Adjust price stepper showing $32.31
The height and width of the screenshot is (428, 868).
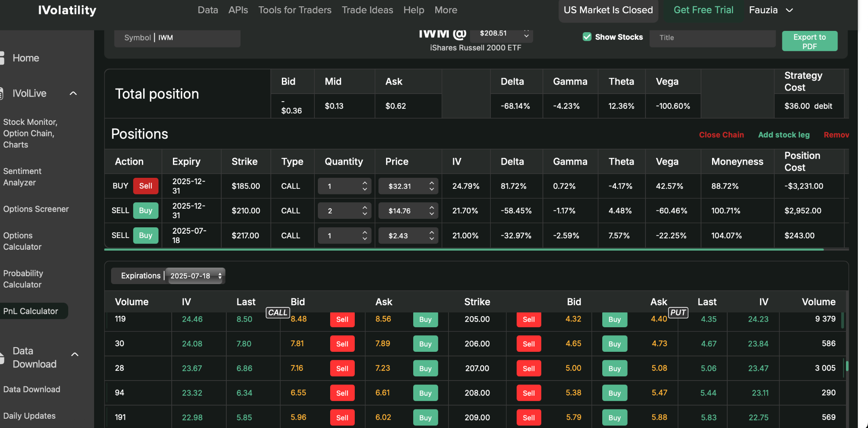click(431, 186)
